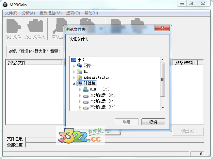213x159 pixels.
Task: Click the 路径\文件 column header
Action: pos(34,63)
